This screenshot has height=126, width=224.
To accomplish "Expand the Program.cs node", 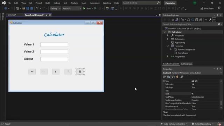I will point(168,56).
